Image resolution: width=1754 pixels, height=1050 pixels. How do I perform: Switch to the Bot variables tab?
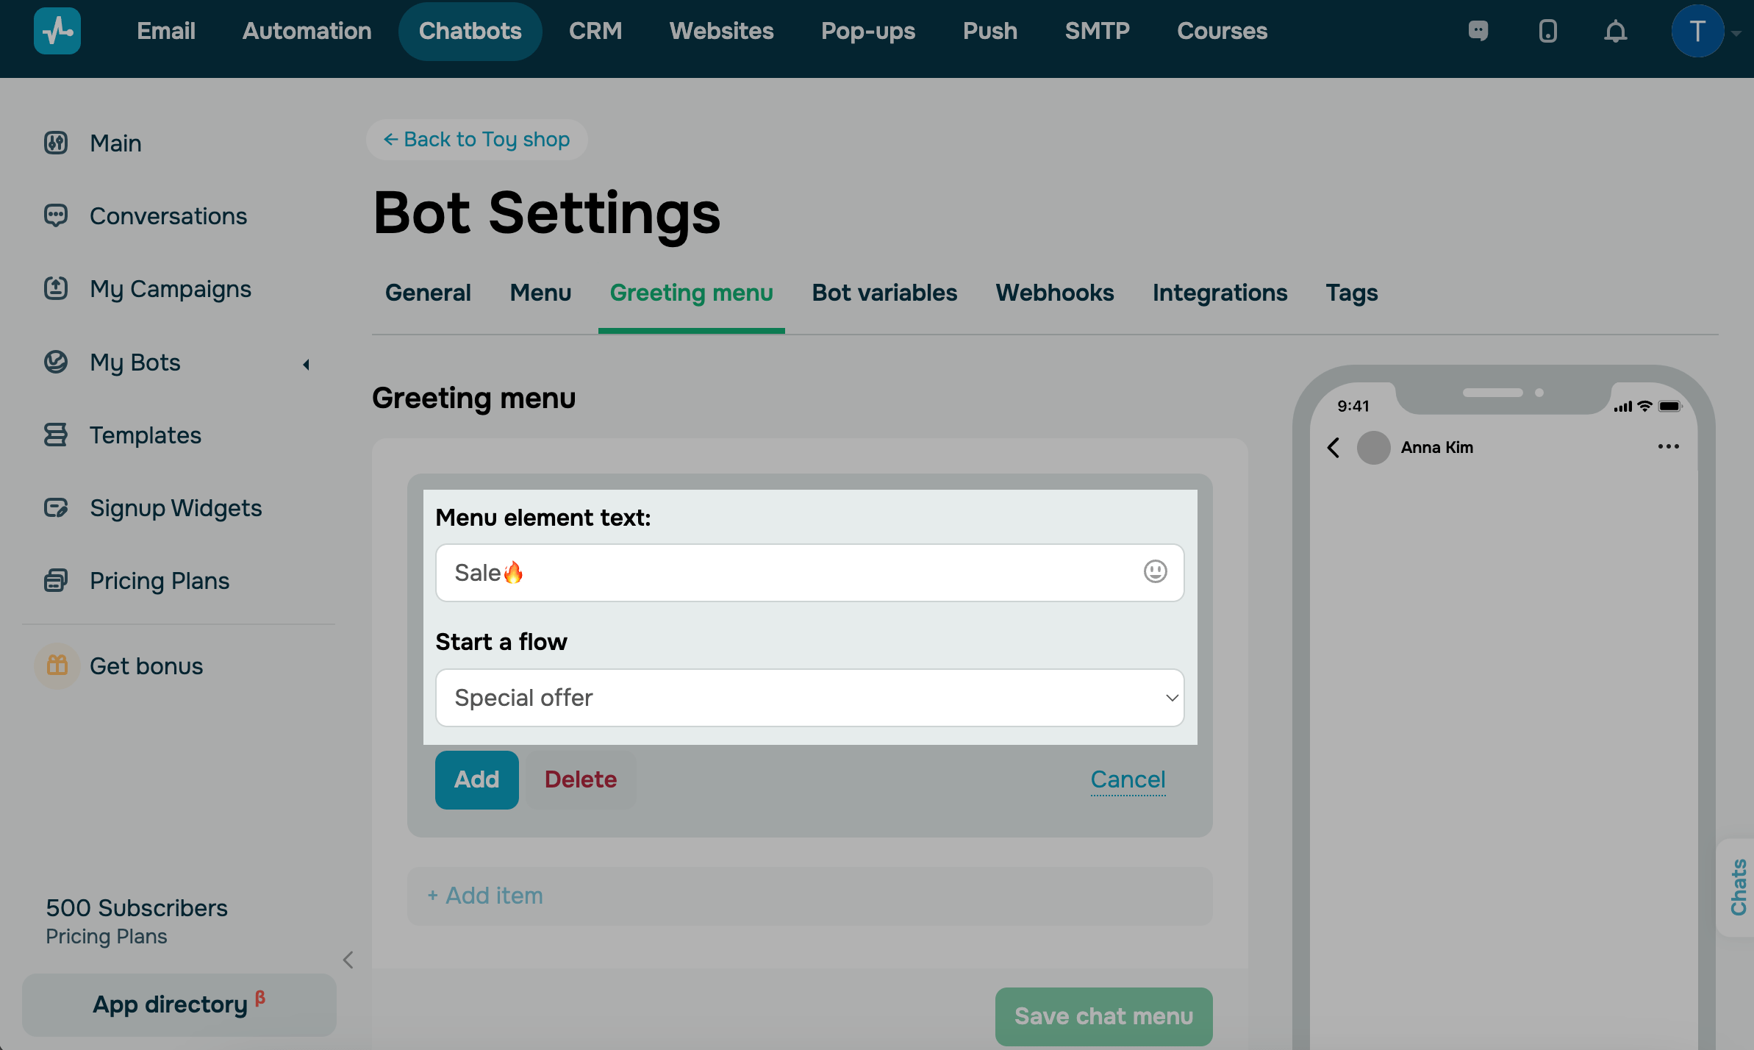(884, 293)
